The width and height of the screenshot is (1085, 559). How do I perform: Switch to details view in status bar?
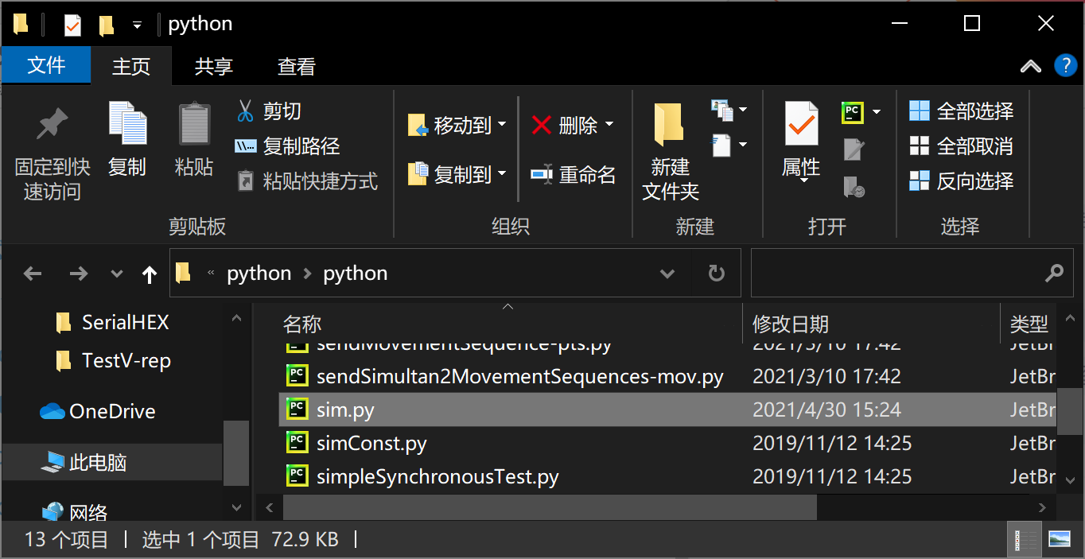[1025, 539]
